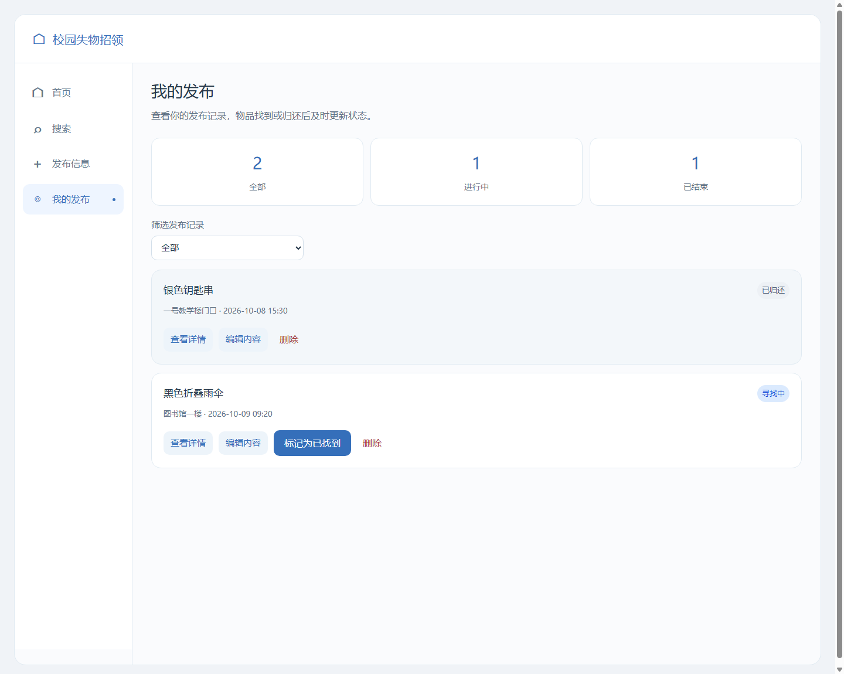
Task: Click the 首页 home icon in sidebar
Action: tap(38, 93)
